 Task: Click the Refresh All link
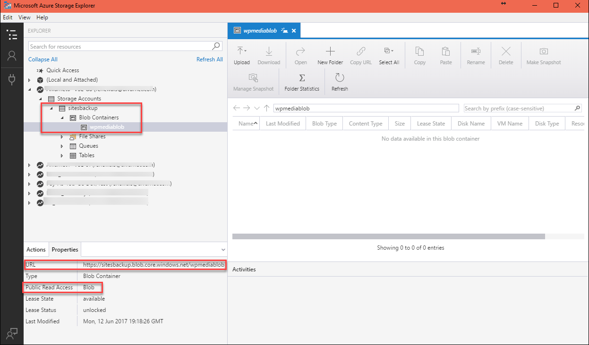point(210,59)
